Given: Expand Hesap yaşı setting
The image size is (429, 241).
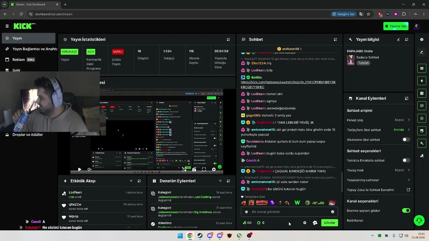Looking at the screenshot, I should [378, 120].
